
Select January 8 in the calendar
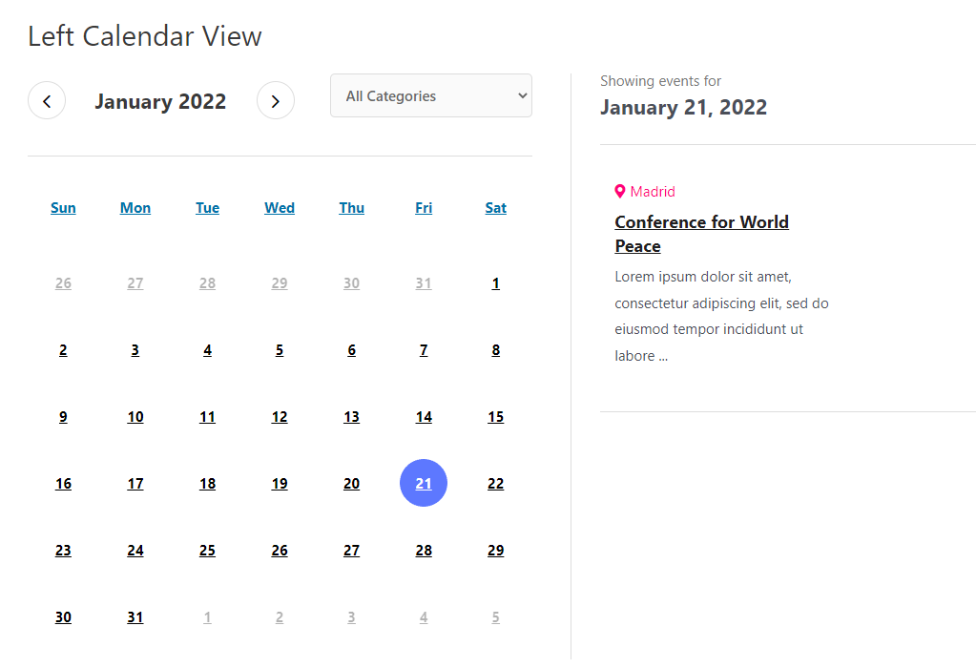point(496,350)
